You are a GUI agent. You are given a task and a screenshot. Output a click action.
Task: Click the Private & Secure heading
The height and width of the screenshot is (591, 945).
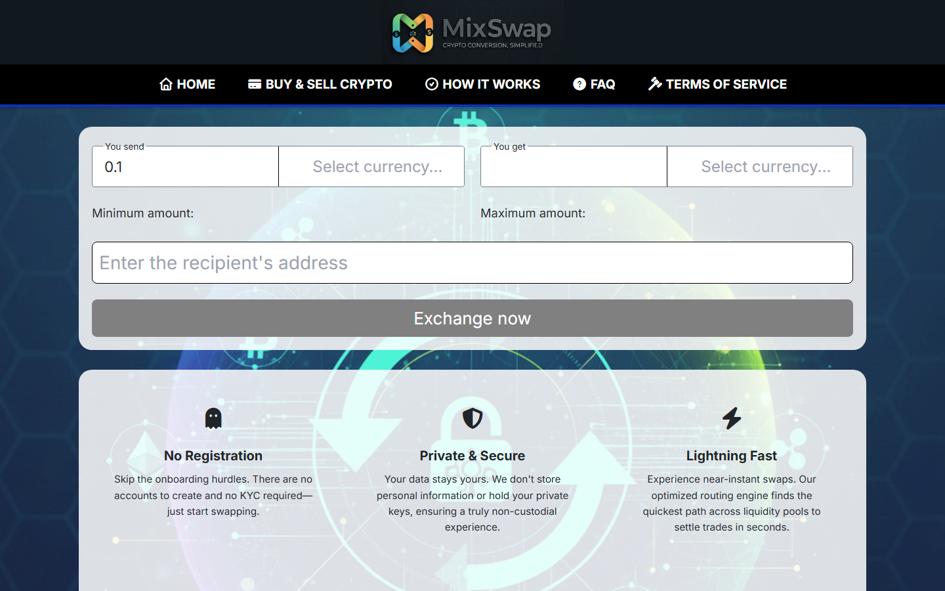point(472,456)
